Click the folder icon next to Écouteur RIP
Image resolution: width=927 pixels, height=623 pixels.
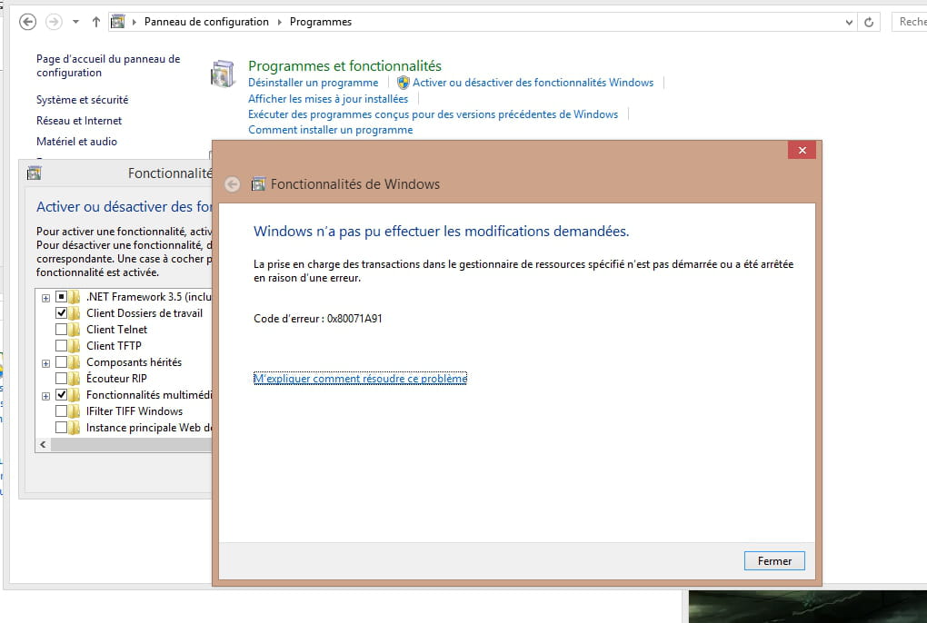click(75, 379)
